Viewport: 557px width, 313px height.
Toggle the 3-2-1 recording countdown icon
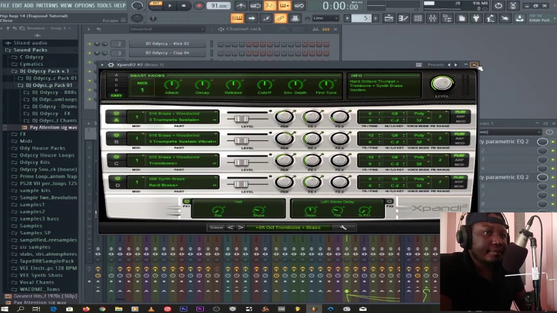point(270,6)
